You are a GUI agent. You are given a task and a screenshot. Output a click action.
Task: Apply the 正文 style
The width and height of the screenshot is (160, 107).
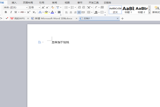coord(115,10)
